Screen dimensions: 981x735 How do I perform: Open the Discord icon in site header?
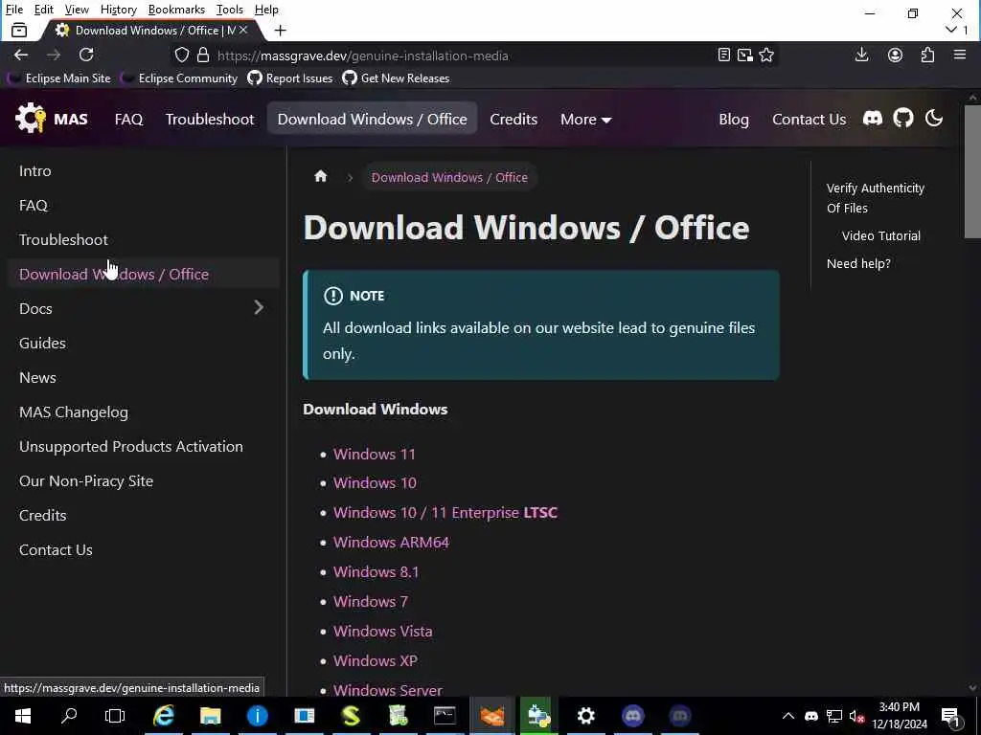872,118
